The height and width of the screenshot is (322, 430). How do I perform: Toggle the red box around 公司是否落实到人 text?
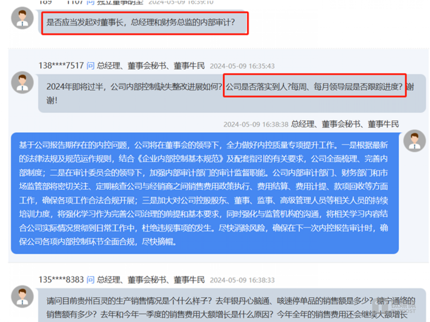[314, 86]
